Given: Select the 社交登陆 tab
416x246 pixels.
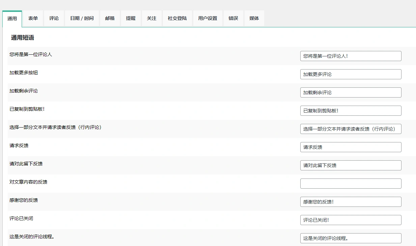Looking at the screenshot, I should click(x=177, y=19).
